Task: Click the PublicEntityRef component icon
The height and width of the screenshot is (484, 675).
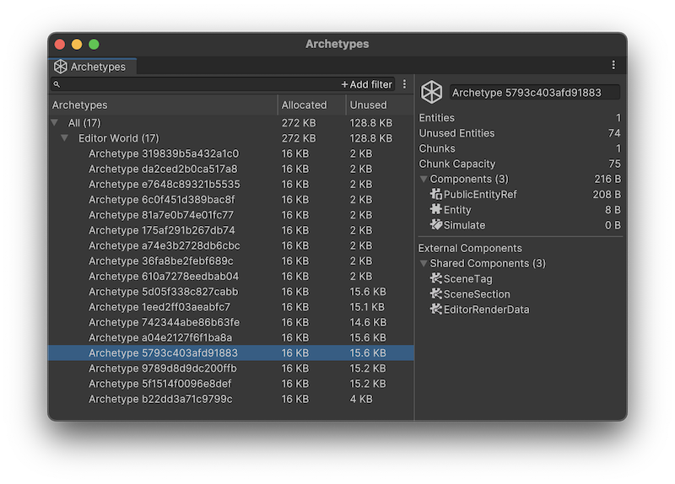Action: tap(436, 195)
